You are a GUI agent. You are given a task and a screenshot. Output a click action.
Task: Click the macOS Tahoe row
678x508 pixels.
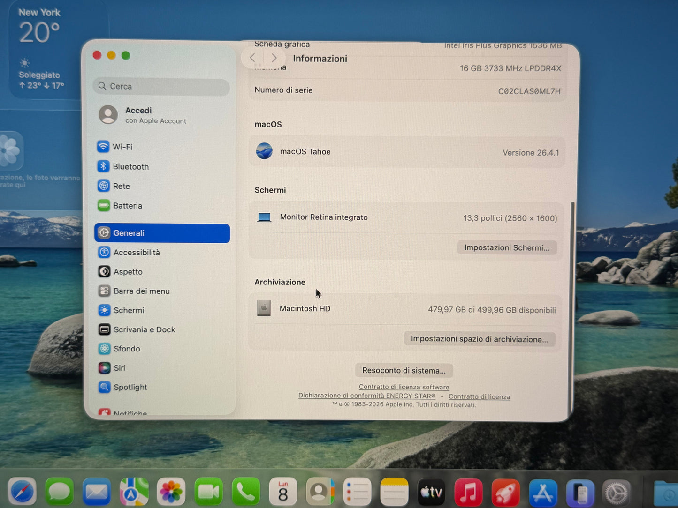coord(406,152)
